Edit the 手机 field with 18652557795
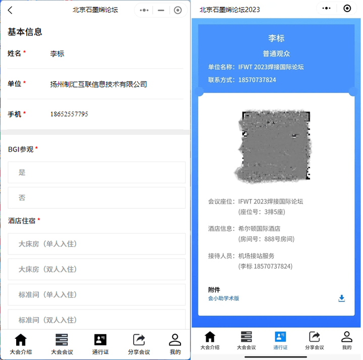This screenshot has height=360, width=363. click(95, 114)
